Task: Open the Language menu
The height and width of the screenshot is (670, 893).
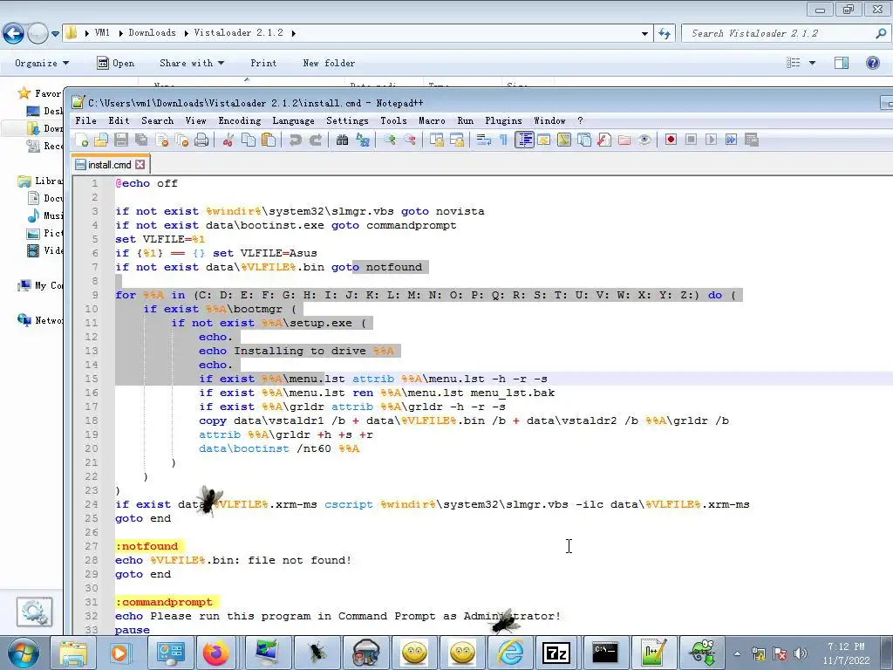Action: point(293,120)
